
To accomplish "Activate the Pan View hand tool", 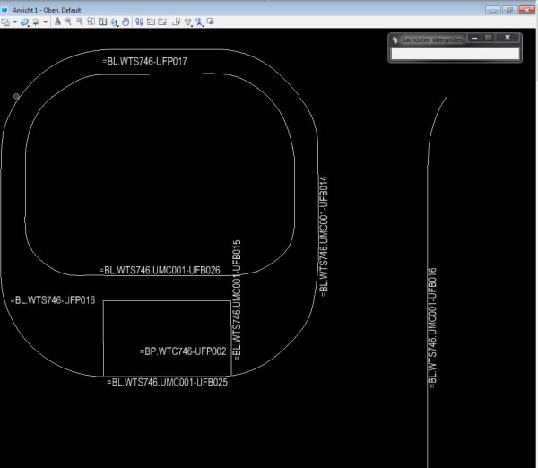I will coord(126,21).
